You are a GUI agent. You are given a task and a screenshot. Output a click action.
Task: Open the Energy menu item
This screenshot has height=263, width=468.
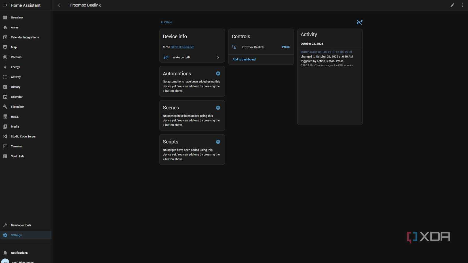point(26,67)
